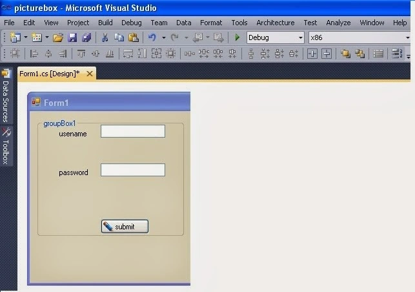The image size is (415, 292).
Task: Open the Data Sources side panel tab
Action: click(x=6, y=96)
